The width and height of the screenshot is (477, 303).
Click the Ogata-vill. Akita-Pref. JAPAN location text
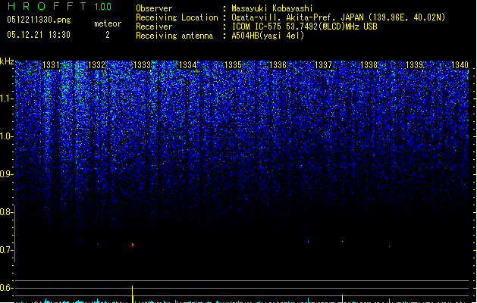(338, 17)
